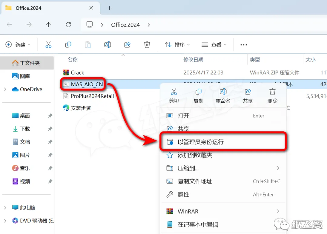Image resolution: width=327 pixels, height=234 pixels.
Task: Open 音乐 in the sidebar
Action: (x=21, y=168)
